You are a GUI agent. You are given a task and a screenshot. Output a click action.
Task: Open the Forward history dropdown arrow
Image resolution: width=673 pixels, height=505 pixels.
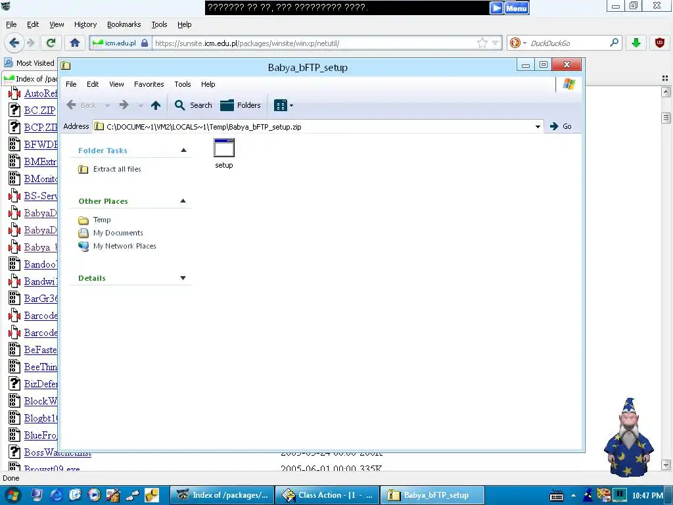point(141,105)
